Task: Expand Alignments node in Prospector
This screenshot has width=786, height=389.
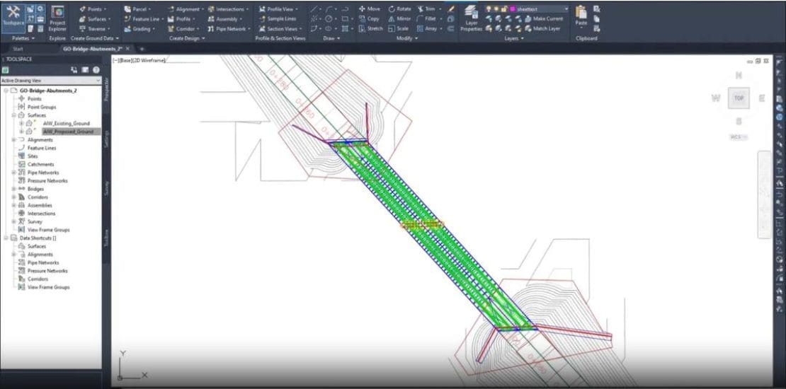Action: [15, 139]
